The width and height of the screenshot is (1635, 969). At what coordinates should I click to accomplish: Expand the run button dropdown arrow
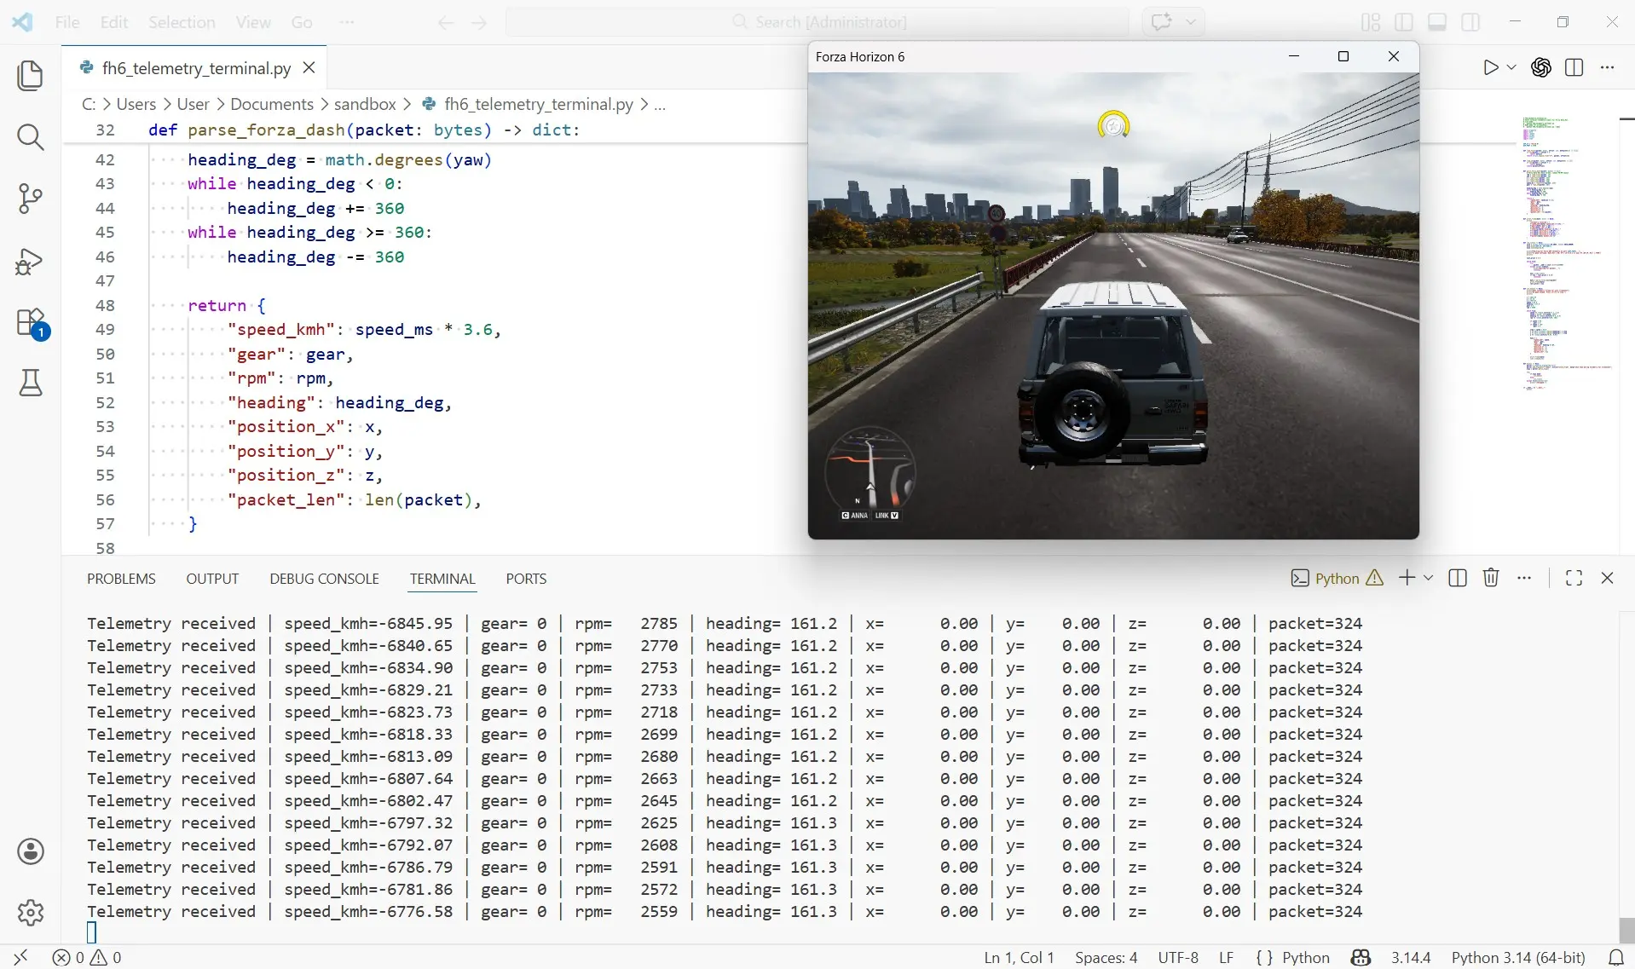(1511, 68)
